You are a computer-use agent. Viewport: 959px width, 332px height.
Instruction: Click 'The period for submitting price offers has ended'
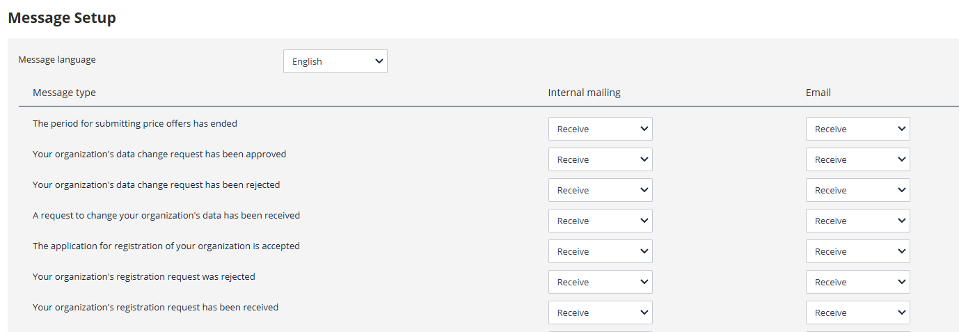pyautogui.click(x=135, y=124)
